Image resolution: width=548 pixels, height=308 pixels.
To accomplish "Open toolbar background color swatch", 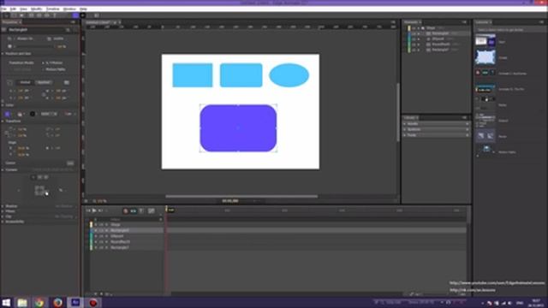I will [75, 15].
